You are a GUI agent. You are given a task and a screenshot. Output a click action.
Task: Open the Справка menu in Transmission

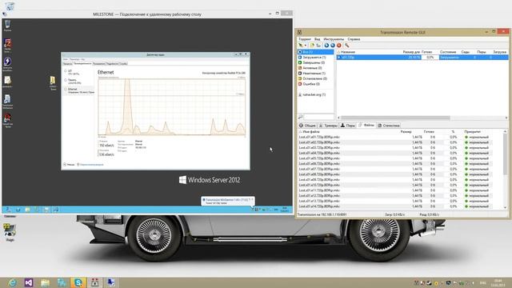[x=354, y=39]
